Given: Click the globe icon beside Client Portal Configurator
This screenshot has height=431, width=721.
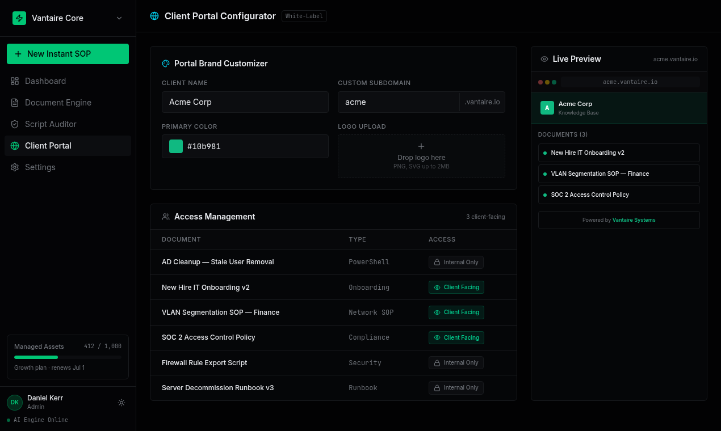Looking at the screenshot, I should [154, 16].
